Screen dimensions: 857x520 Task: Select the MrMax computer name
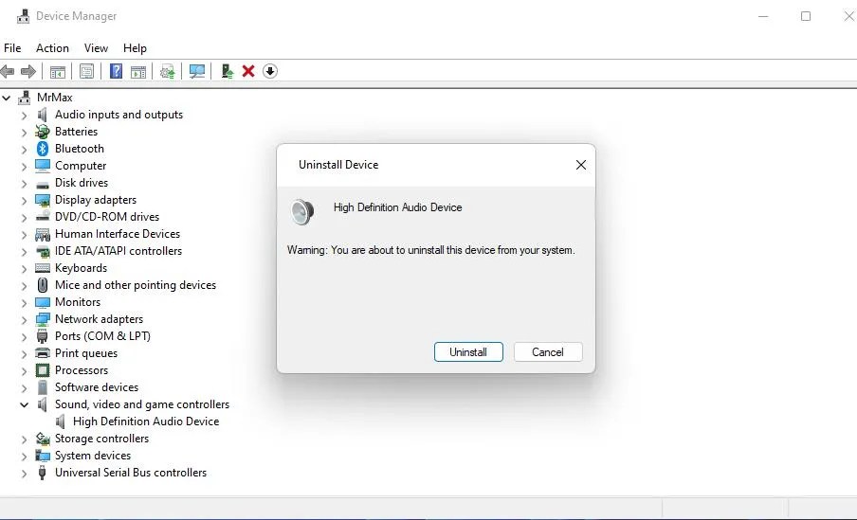(55, 98)
